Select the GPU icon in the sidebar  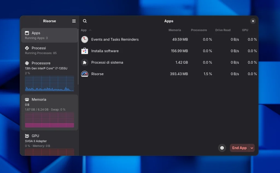click(x=27, y=136)
